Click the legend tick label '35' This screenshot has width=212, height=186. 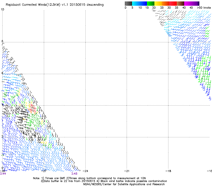176,8
